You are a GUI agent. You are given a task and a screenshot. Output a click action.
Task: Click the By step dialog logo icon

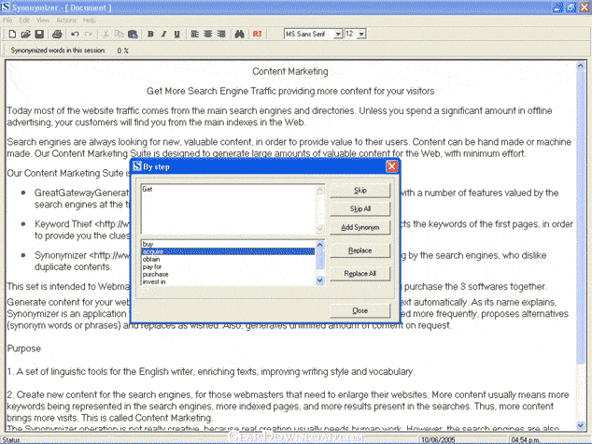coord(137,166)
